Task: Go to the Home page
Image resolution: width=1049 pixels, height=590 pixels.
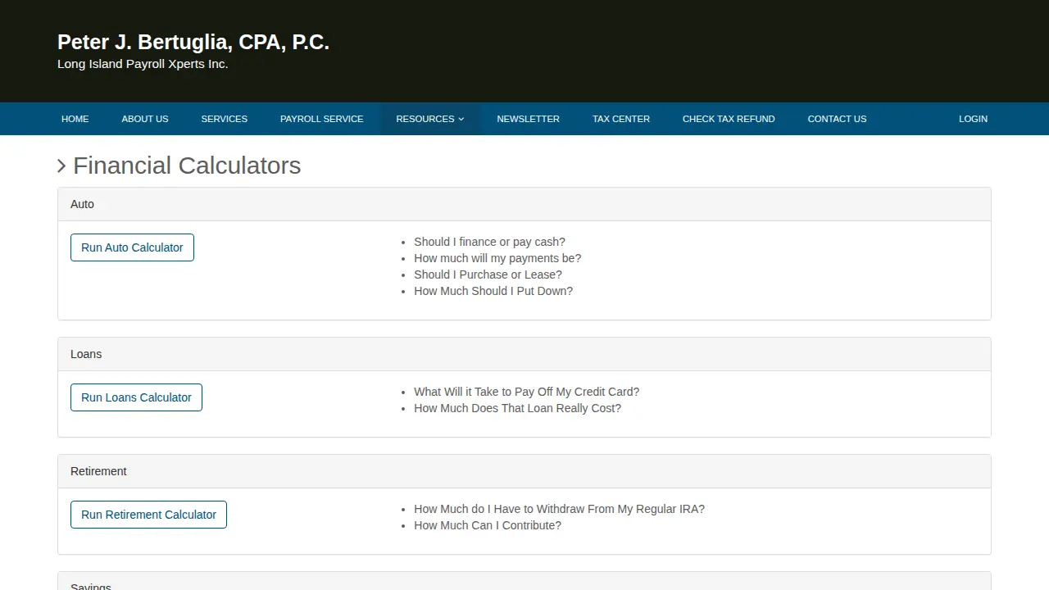Action: [x=75, y=119]
